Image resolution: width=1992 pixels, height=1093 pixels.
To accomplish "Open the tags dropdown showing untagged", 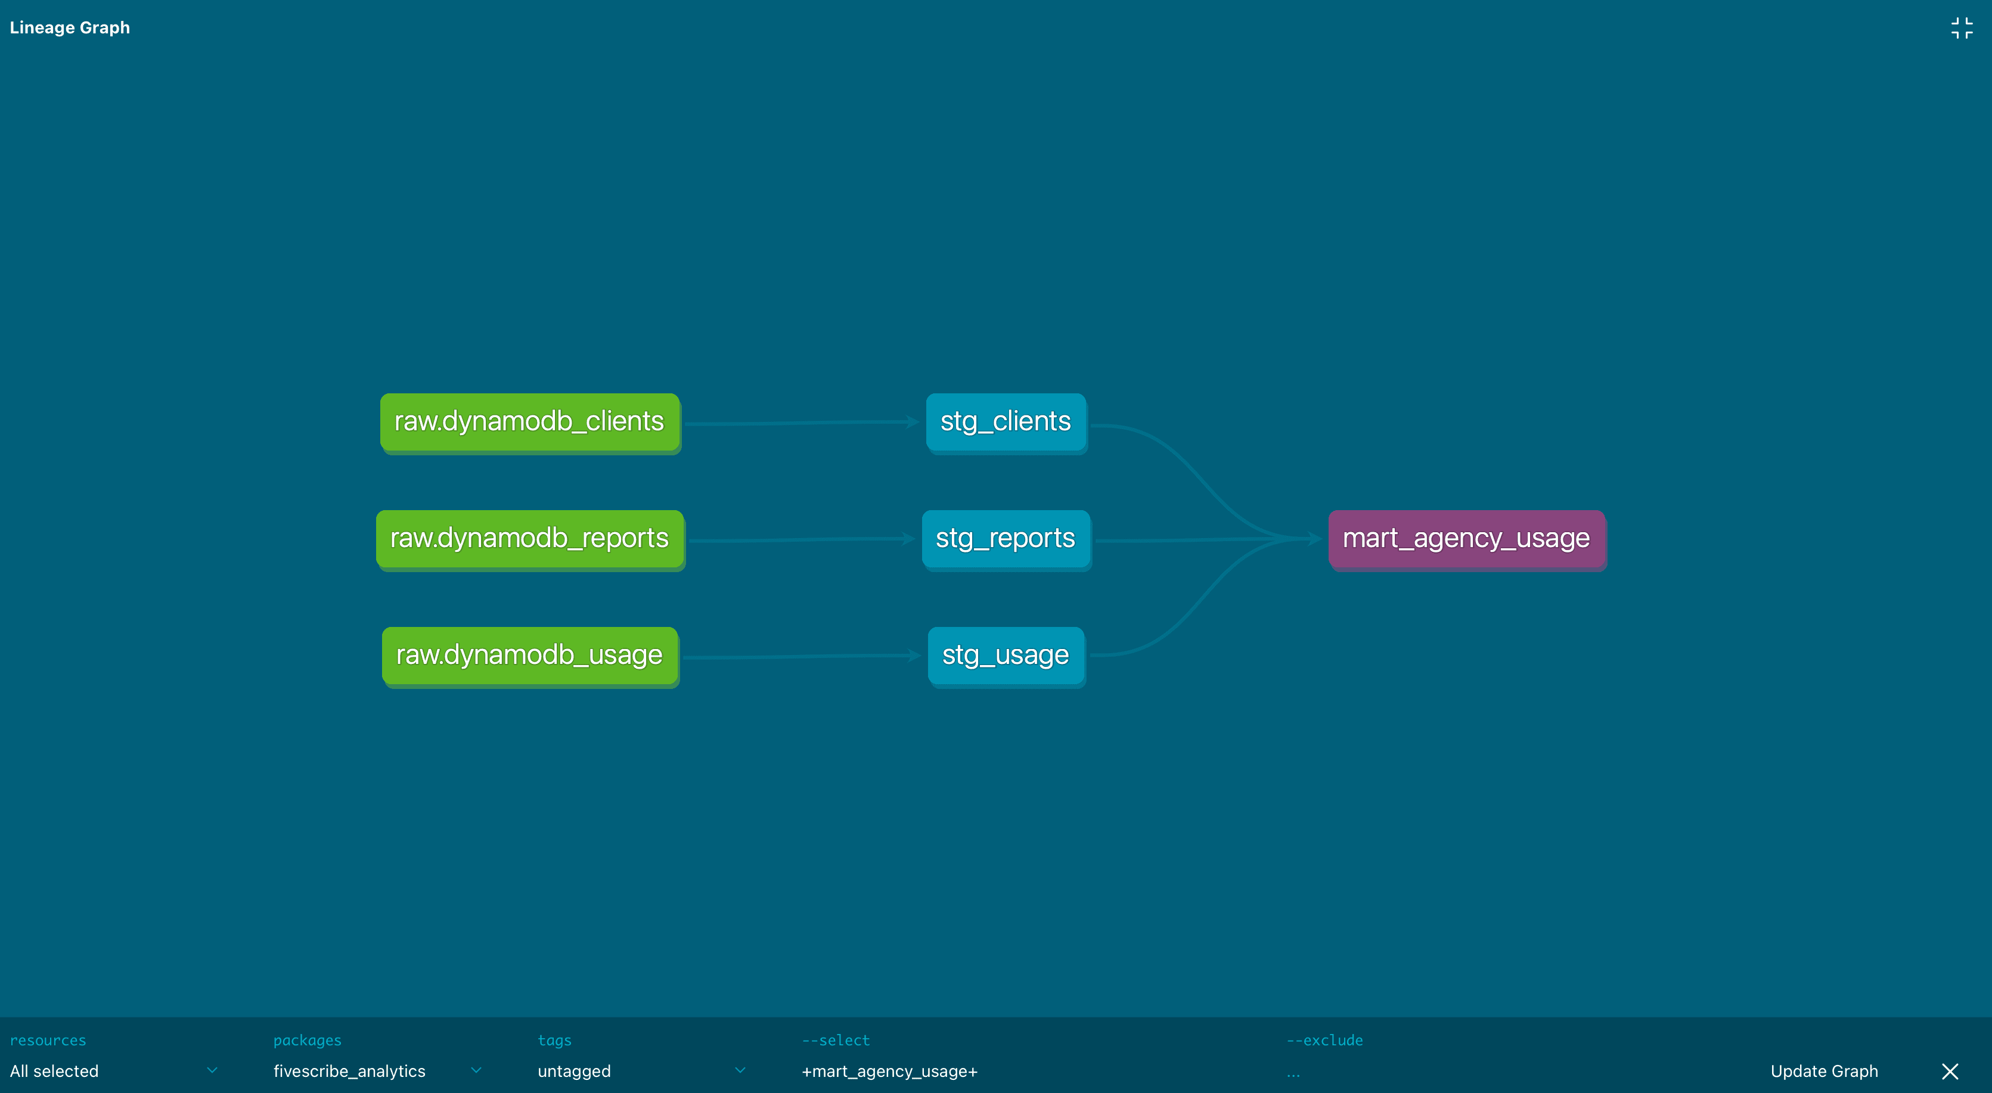I will pos(634,1072).
